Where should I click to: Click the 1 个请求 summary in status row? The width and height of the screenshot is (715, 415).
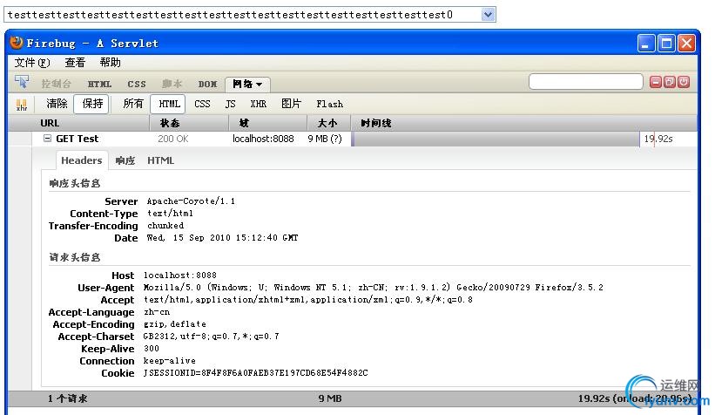[x=67, y=398]
